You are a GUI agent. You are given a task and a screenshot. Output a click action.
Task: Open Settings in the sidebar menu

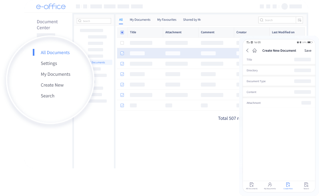click(49, 63)
